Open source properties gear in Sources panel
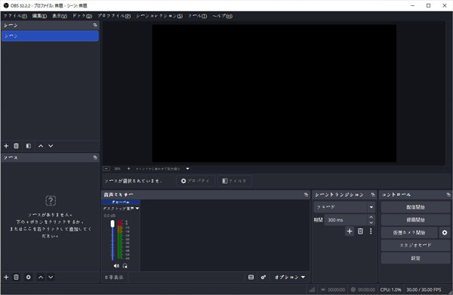 [29, 277]
